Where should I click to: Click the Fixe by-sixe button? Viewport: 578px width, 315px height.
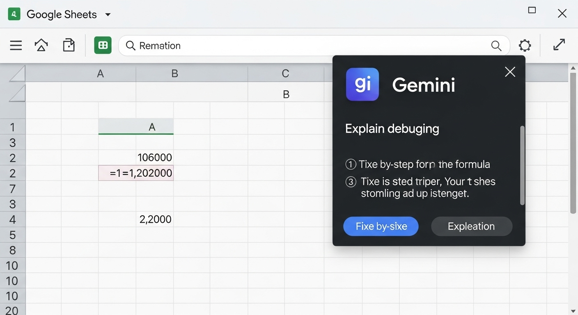coord(381,226)
